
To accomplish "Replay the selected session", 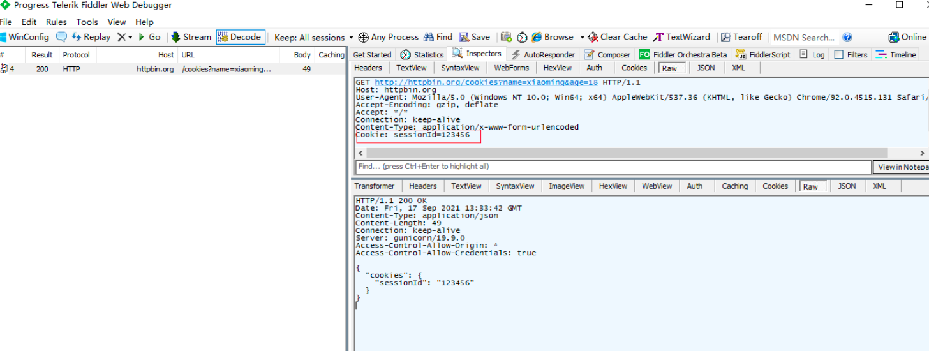I will click(x=91, y=37).
